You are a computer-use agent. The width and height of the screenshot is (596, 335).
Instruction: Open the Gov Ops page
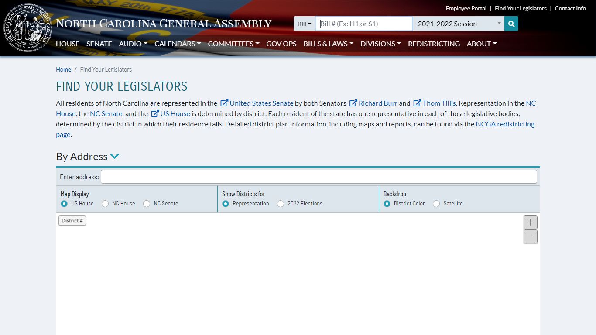(281, 44)
